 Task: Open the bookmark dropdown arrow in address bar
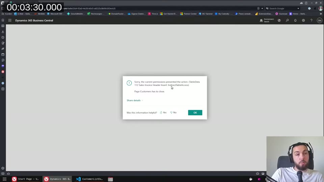coord(262,8)
